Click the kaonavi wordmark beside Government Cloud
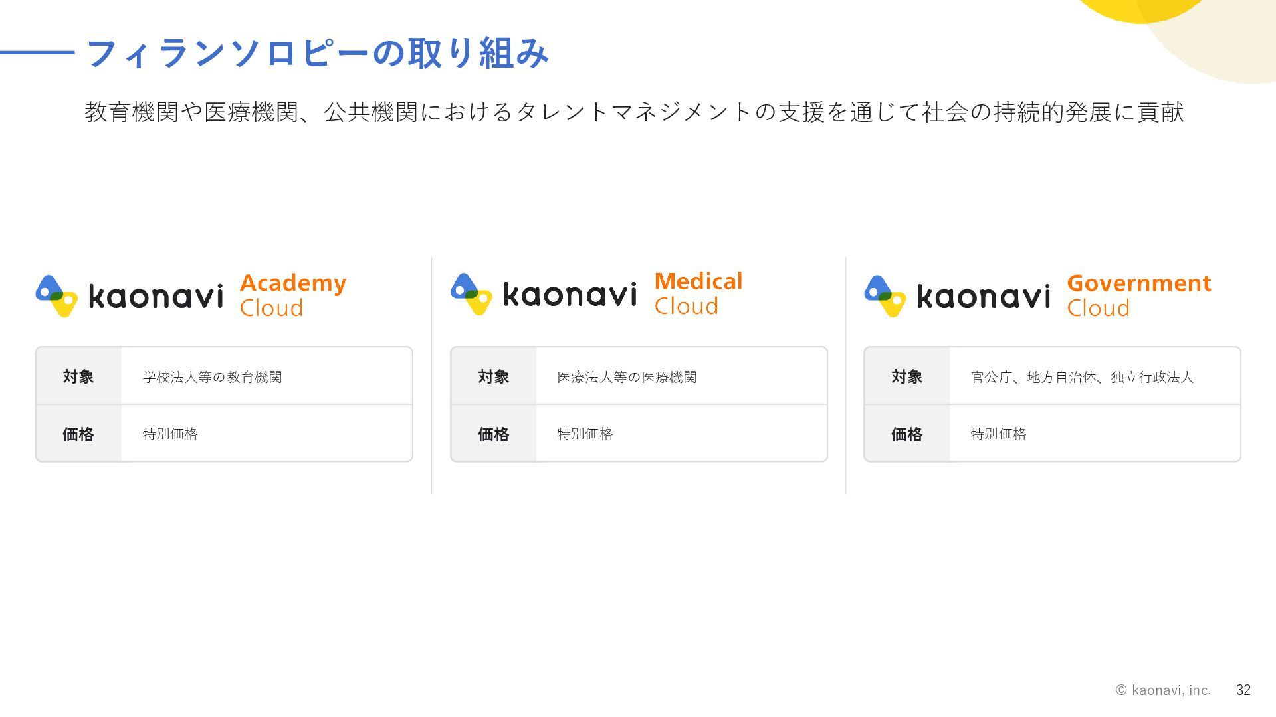 [984, 296]
